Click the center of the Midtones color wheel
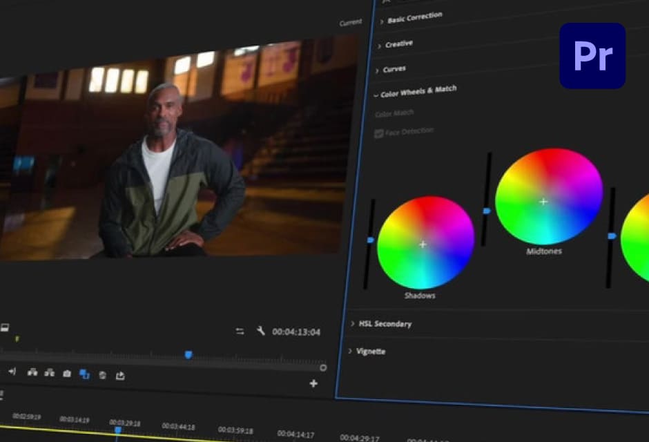This screenshot has height=442, width=649. point(543,202)
